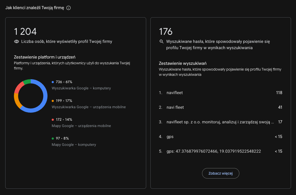The image size is (296, 195).
Task: Click '97 · 8%' value
Action: [62, 138]
